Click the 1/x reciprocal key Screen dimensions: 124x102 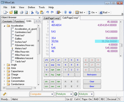point(59,65)
